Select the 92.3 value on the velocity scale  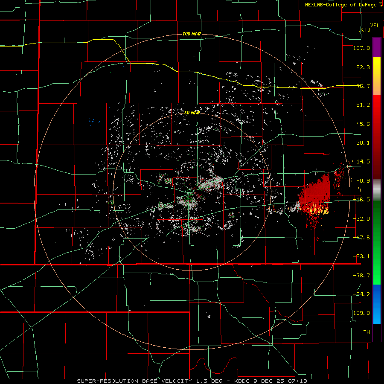tap(363, 67)
